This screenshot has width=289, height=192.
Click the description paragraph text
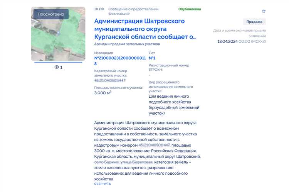coord(148,151)
